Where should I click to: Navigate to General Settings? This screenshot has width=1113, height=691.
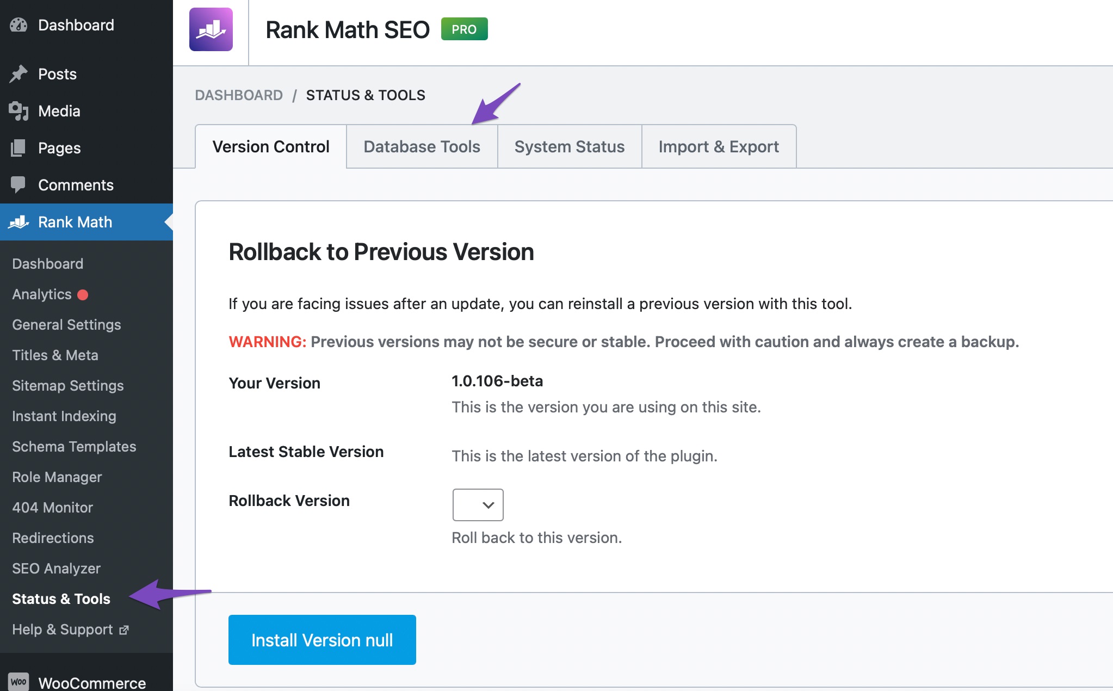click(x=66, y=324)
